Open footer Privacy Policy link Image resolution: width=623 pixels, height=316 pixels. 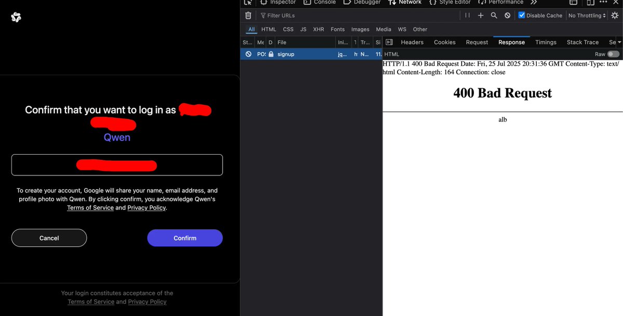click(x=147, y=301)
